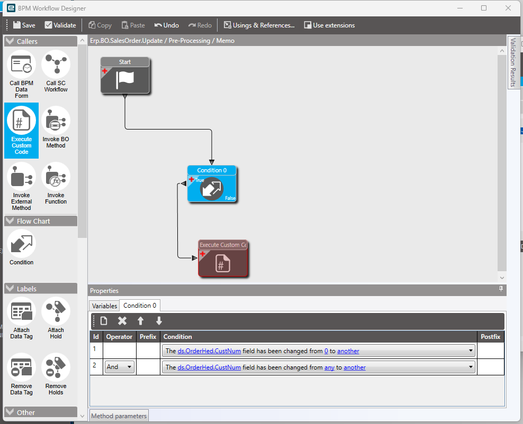Add a new condition row

(103, 320)
